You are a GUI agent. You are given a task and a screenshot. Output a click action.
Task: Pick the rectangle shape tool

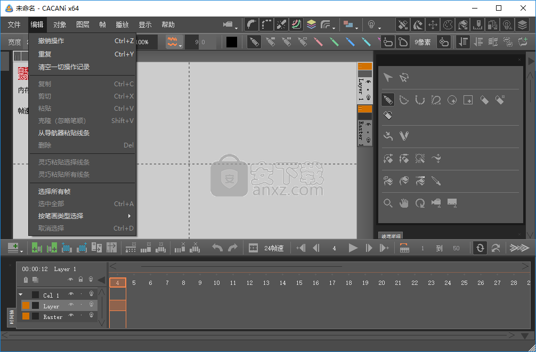(x=468, y=100)
